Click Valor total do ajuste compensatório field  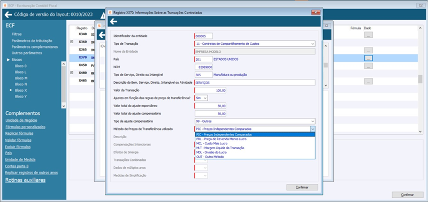pyautogui.click(x=210, y=114)
